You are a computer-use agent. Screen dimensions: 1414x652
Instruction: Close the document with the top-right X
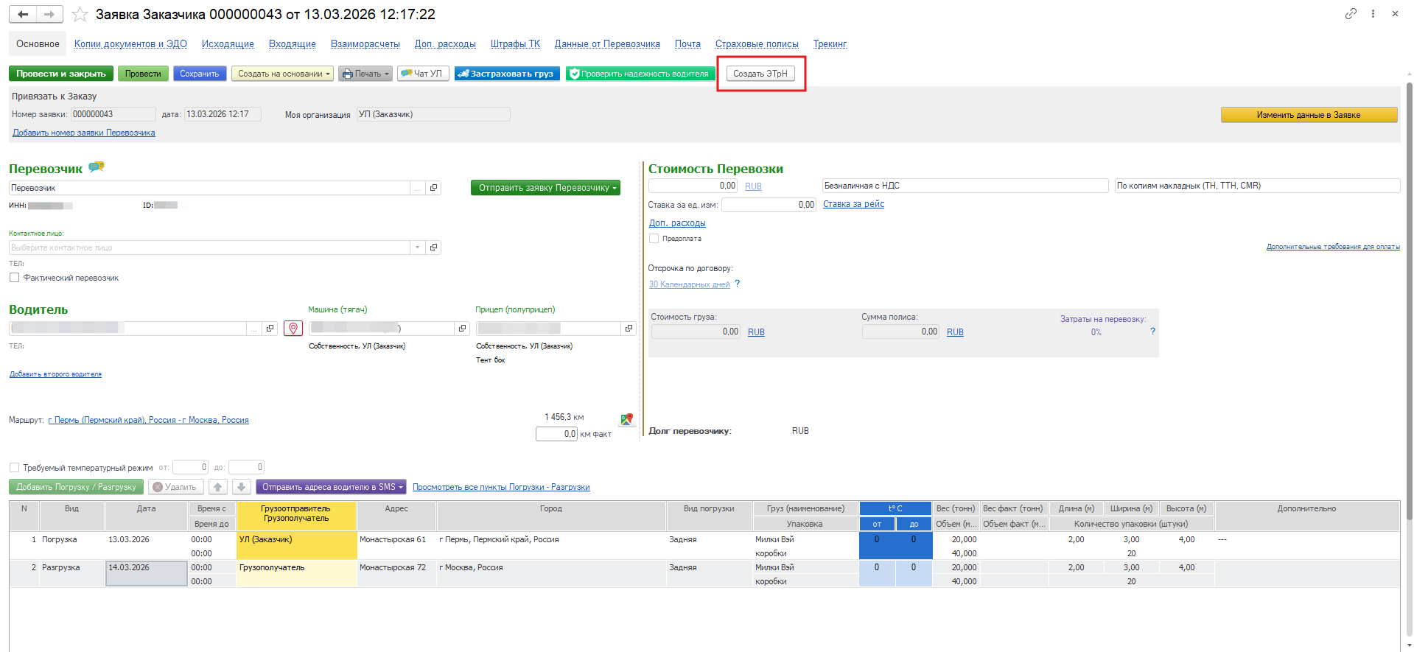(x=1395, y=14)
